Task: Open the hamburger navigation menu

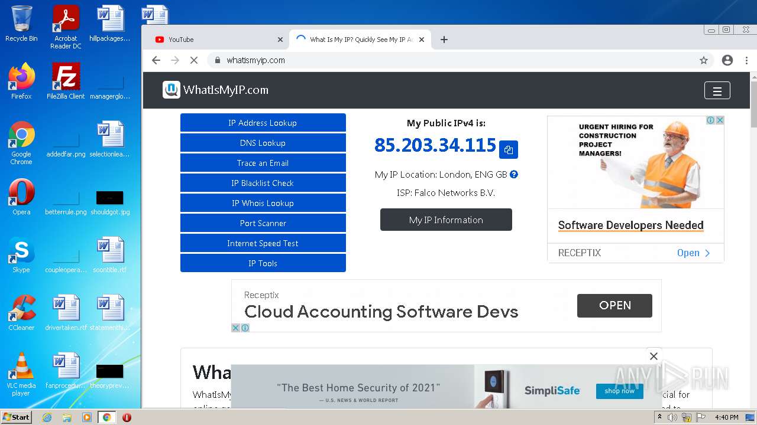Action: click(x=717, y=91)
